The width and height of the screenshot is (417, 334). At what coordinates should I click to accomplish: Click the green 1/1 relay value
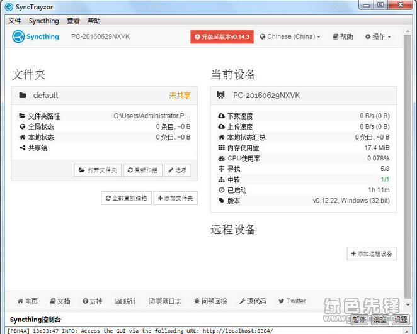pos(385,179)
